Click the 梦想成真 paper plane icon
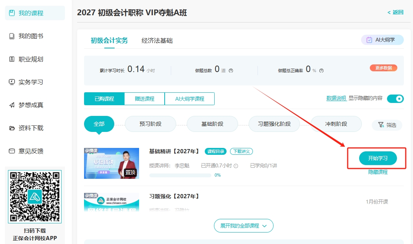This screenshot has height=244, width=413. click(x=12, y=105)
